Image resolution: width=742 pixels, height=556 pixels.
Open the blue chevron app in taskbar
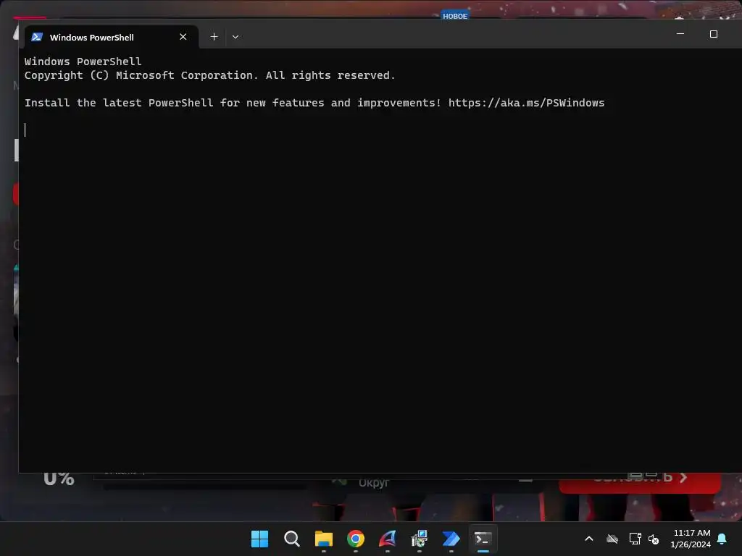(x=451, y=539)
